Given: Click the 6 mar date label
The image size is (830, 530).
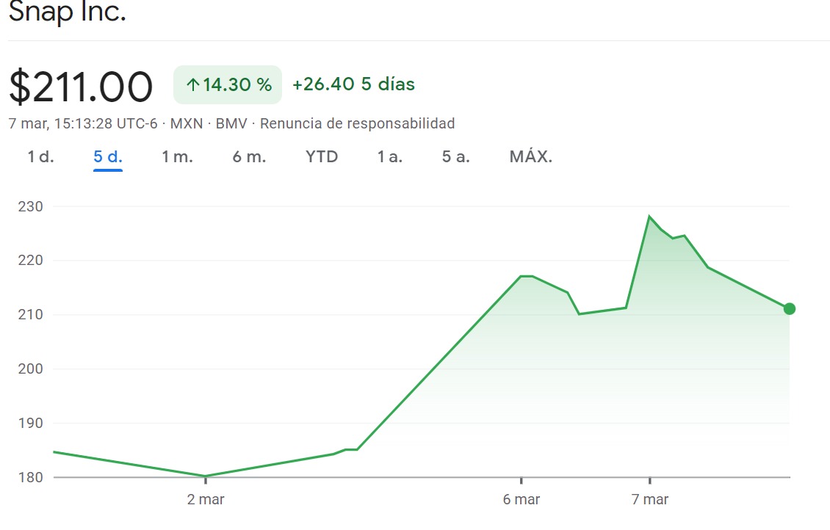Looking at the screenshot, I should (522, 499).
